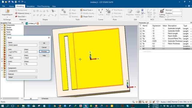Image resolution: width=192 pixels, height=108 pixels.
Task: Switch to the View ribbon tab
Action: (x=54, y=6)
